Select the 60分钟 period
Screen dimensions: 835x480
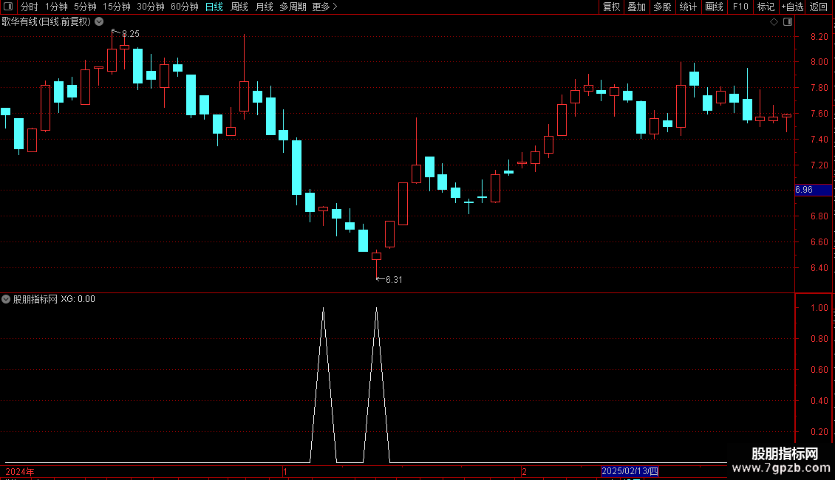[184, 7]
